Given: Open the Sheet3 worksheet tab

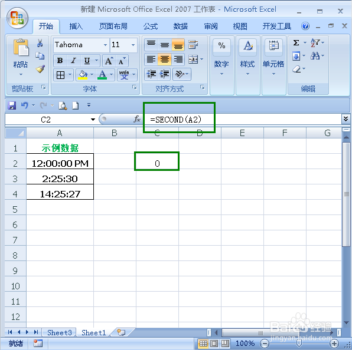Looking at the screenshot, I should coord(60,332).
